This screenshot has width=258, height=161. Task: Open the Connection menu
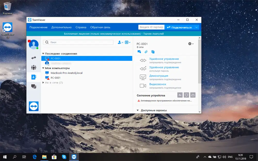[x=38, y=27]
